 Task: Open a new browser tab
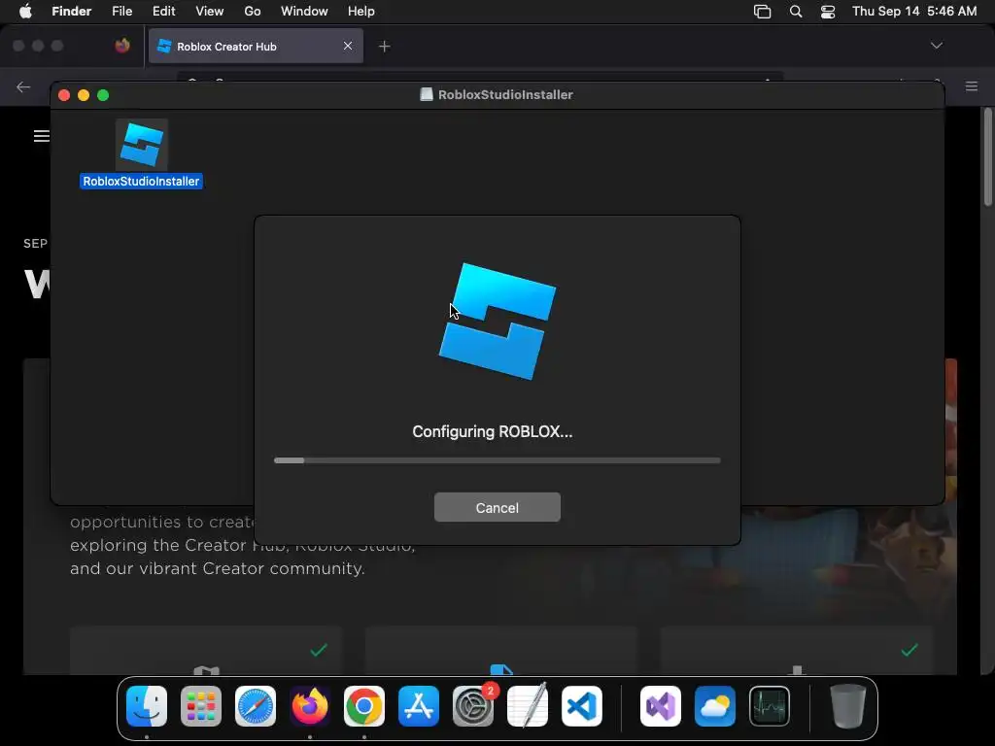[x=385, y=47]
